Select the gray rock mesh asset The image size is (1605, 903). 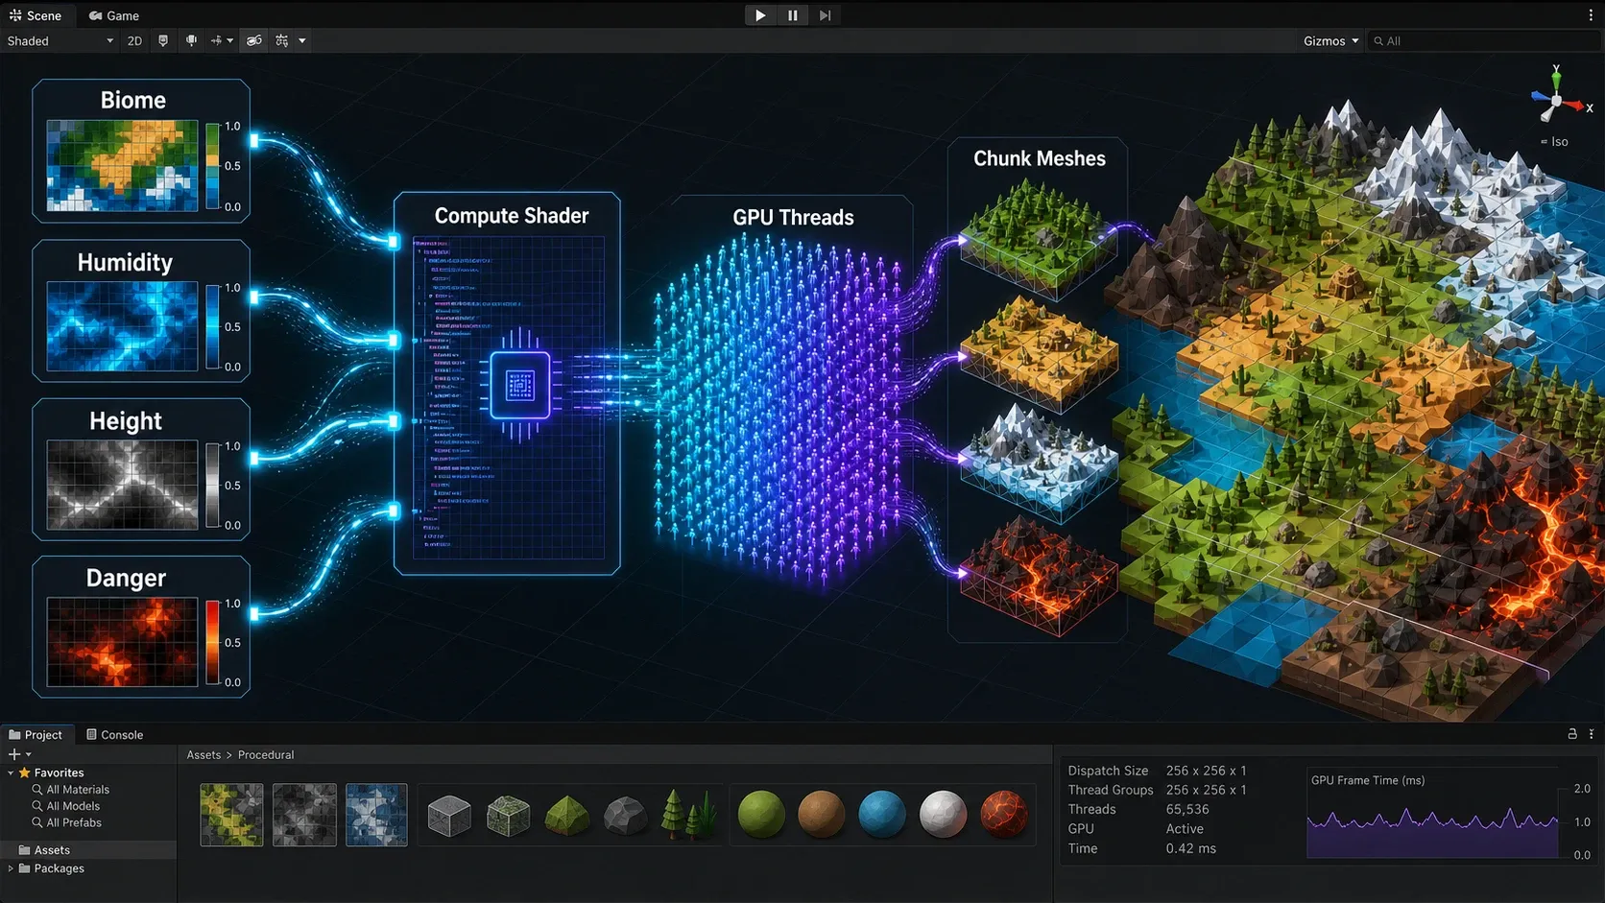click(625, 817)
